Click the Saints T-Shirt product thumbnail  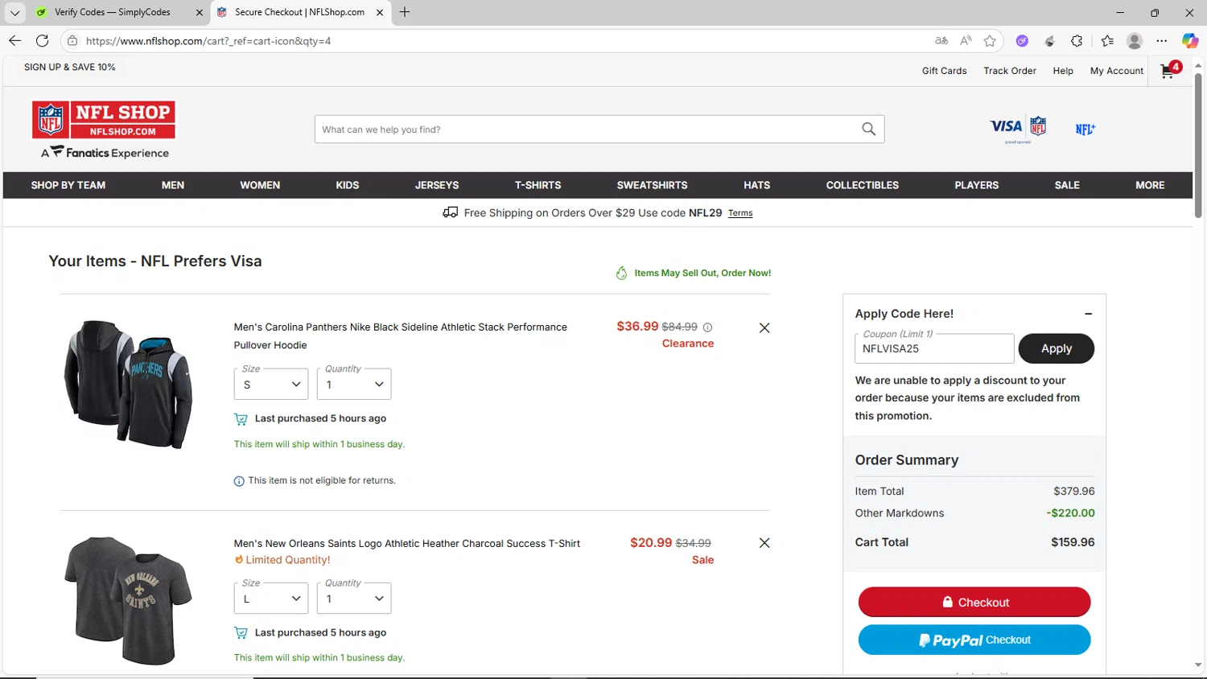pos(129,600)
